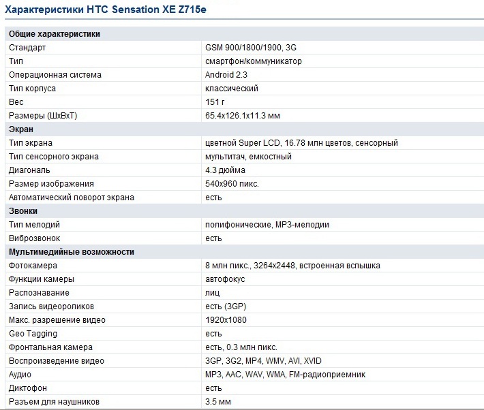Select the 'Мультимедийные возможности' section header
The width and height of the screenshot is (484, 410).
coord(72,252)
